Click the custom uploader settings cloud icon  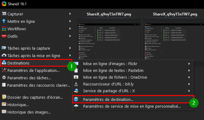[76, 106]
